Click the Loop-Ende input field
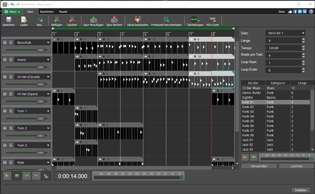315x194 pixels. (x=283, y=70)
